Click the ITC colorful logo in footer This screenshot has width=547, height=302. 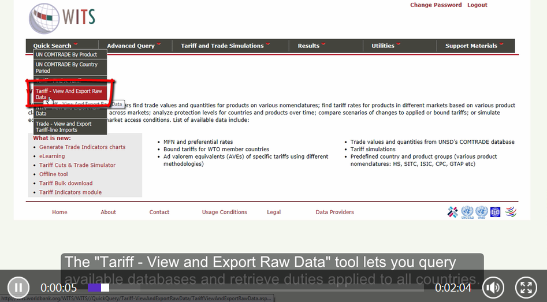(453, 212)
